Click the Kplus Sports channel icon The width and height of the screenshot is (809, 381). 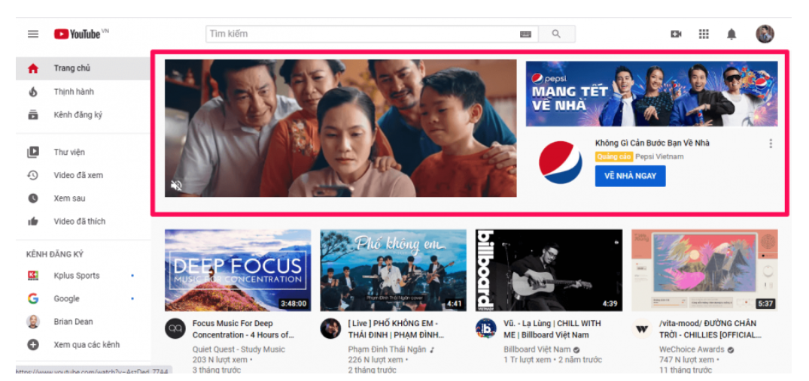pos(33,276)
